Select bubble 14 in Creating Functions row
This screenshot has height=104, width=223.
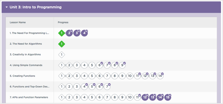[160, 76]
